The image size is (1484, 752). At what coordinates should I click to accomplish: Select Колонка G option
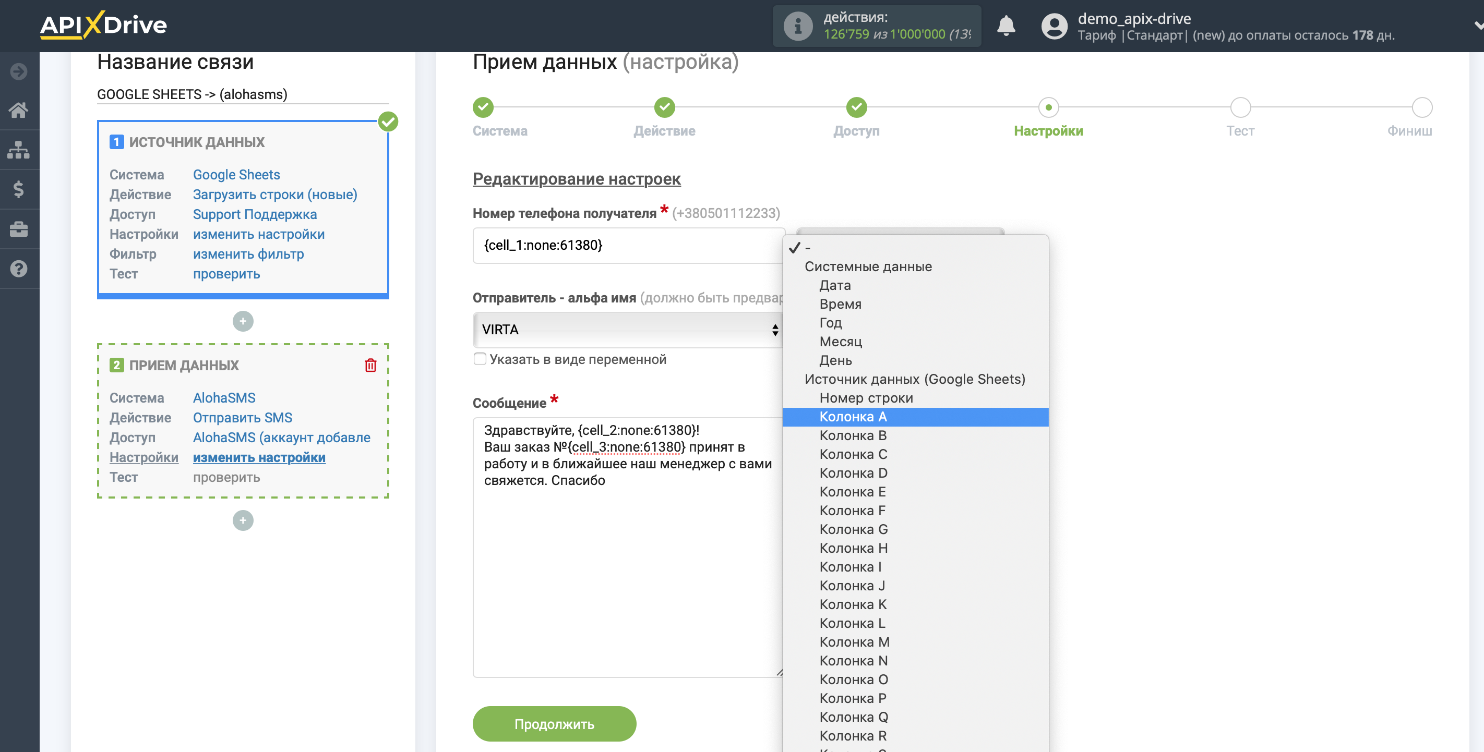(x=915, y=530)
